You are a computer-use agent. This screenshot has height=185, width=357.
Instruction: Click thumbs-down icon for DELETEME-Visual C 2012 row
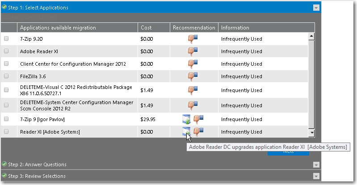193,91
